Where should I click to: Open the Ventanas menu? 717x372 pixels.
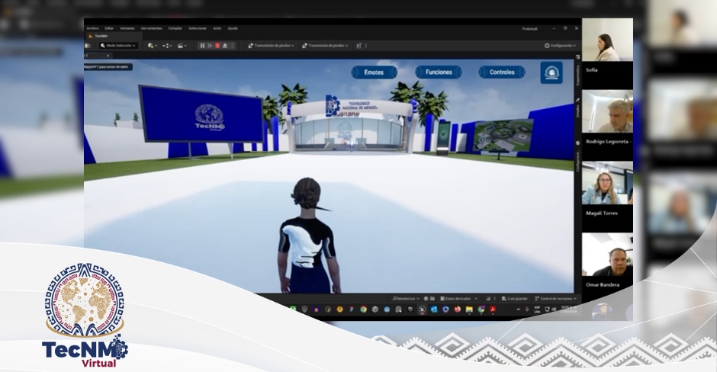(x=127, y=28)
